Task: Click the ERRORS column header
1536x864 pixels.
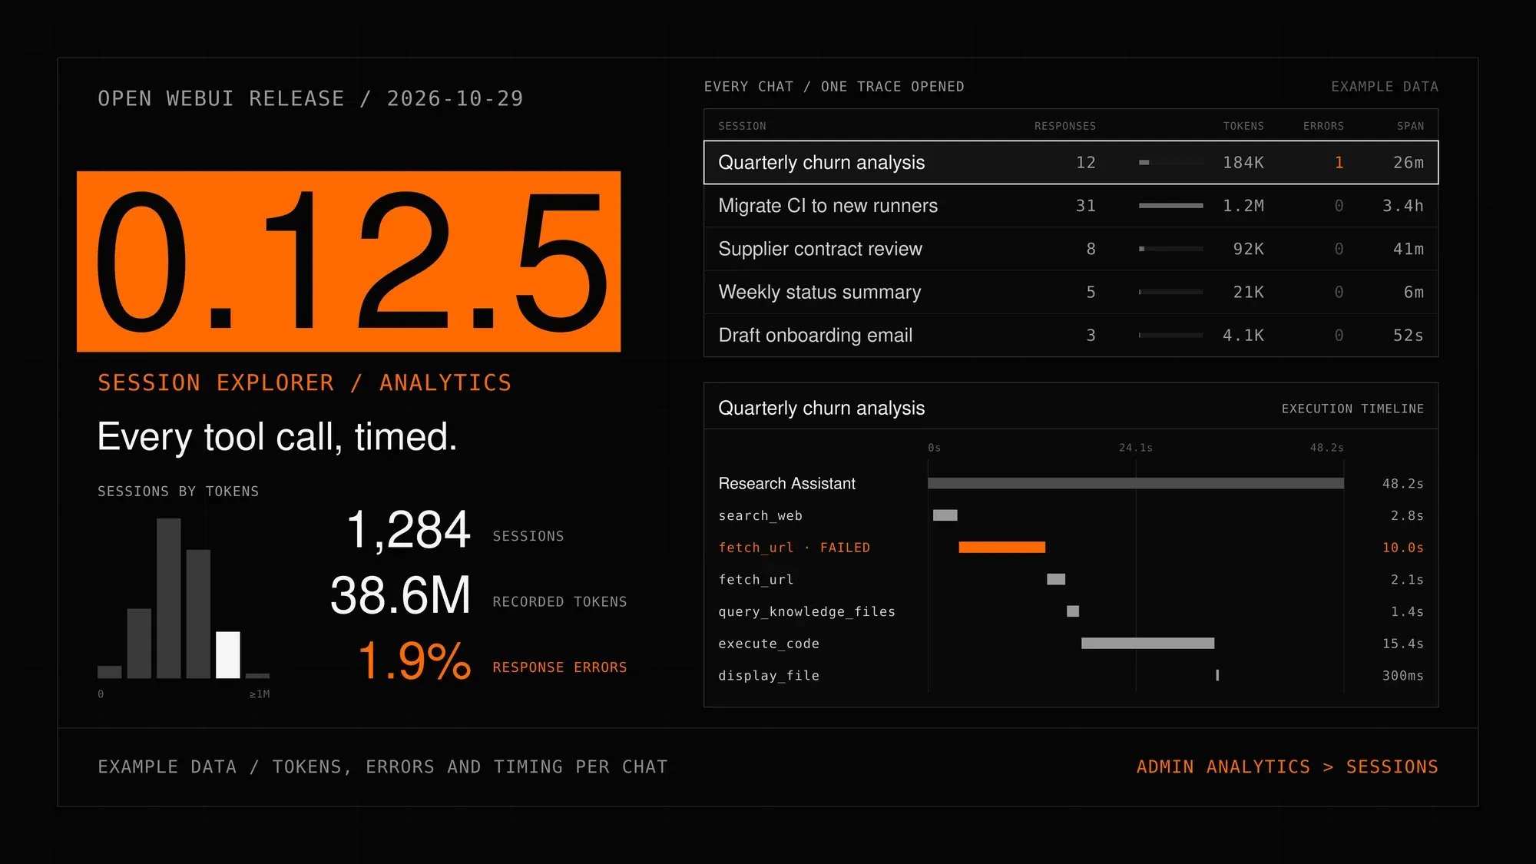Action: [1323, 126]
